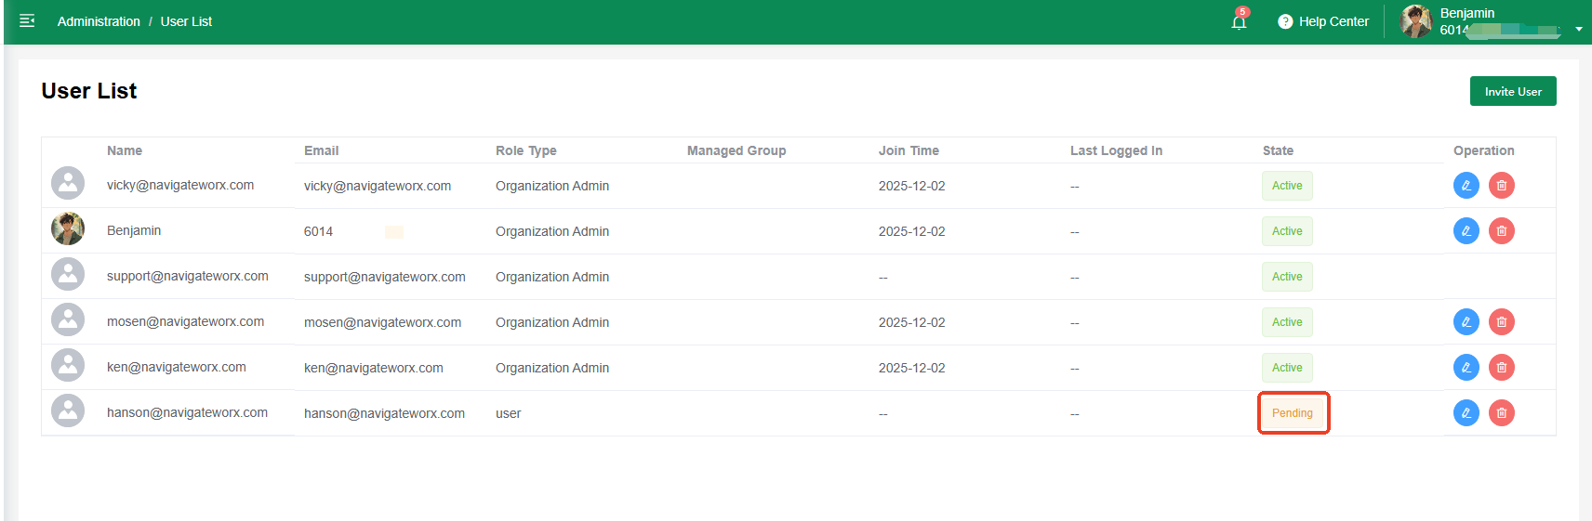This screenshot has width=1592, height=521.
Task: Edit the Benjamin user row
Action: tap(1466, 231)
